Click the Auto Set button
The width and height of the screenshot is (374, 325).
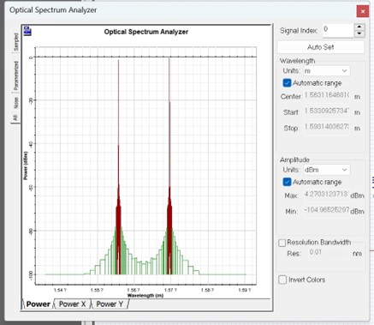click(x=321, y=47)
